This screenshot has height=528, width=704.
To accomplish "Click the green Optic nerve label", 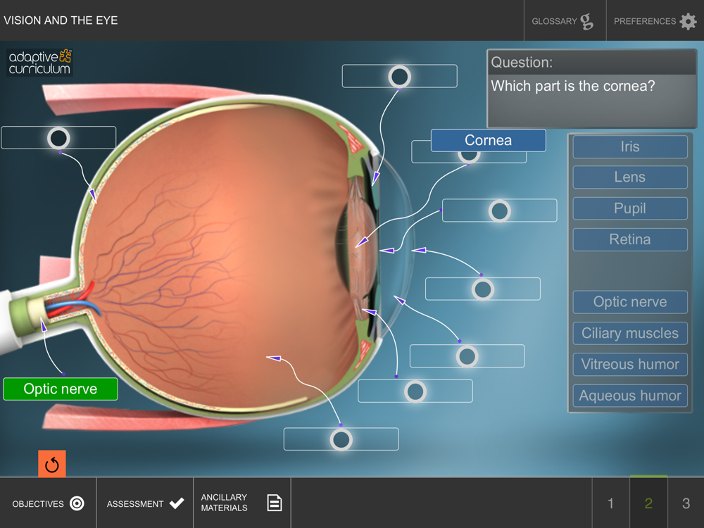I will point(61,389).
